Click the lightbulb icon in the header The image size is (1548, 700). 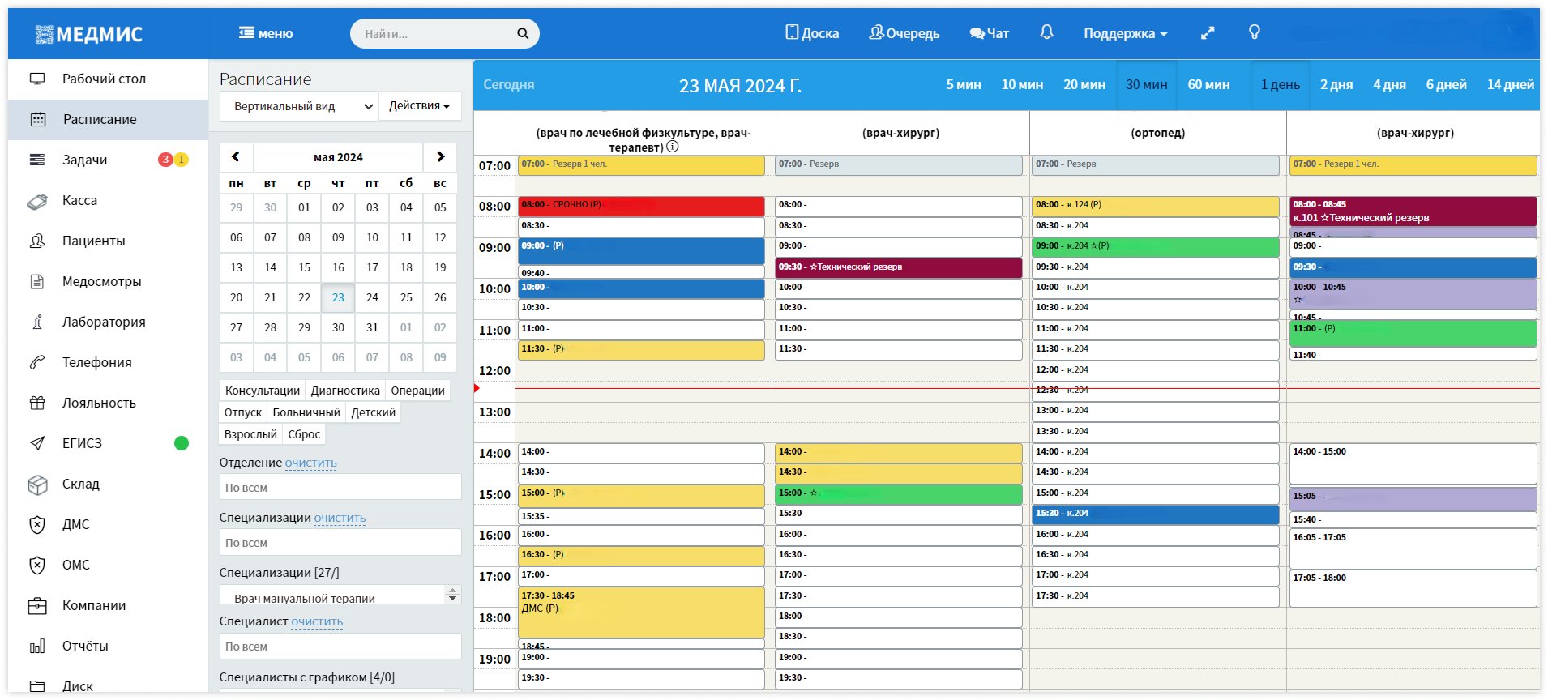(x=1254, y=32)
